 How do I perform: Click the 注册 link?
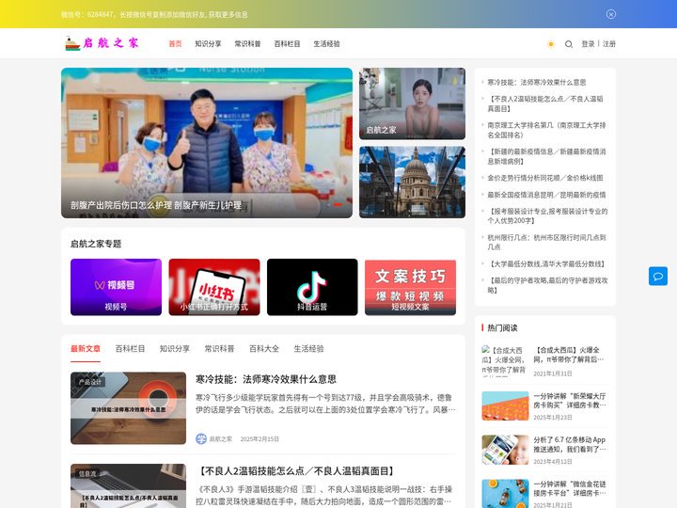click(x=608, y=43)
